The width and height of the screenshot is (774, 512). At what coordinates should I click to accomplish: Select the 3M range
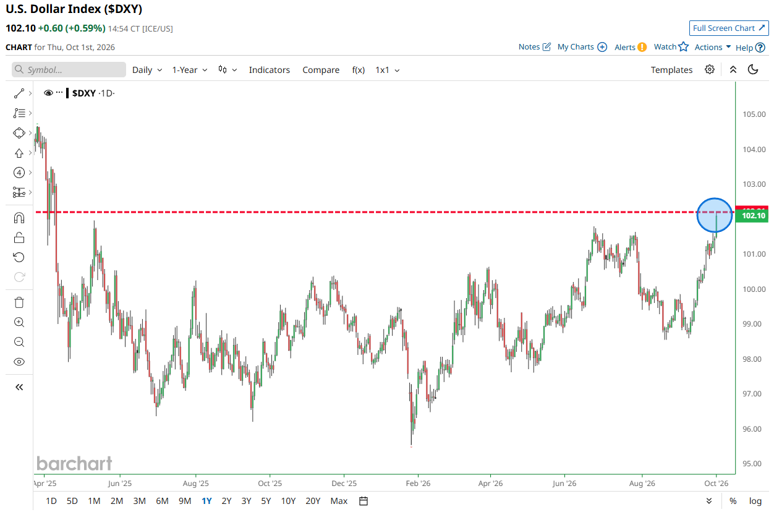pos(140,501)
